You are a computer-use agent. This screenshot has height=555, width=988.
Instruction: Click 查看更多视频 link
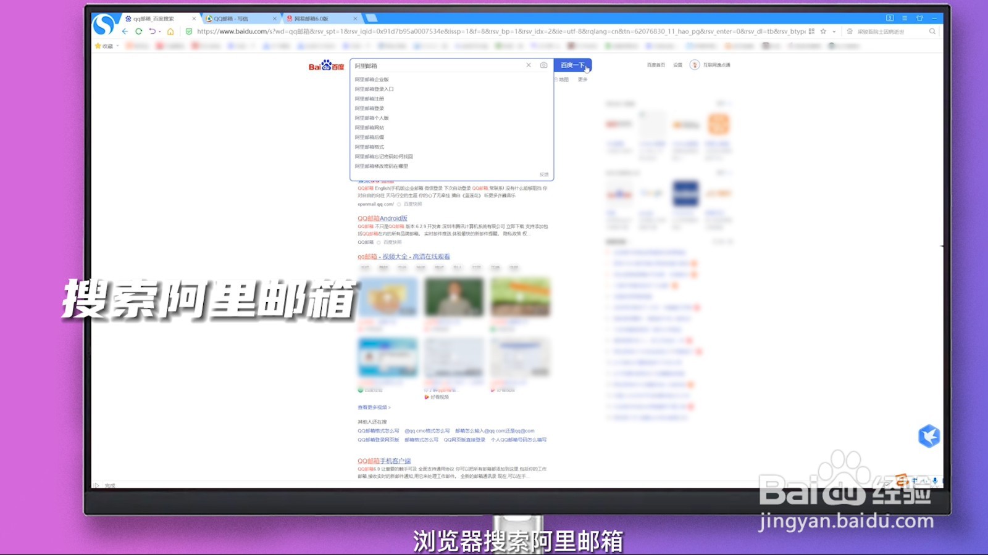[374, 408]
